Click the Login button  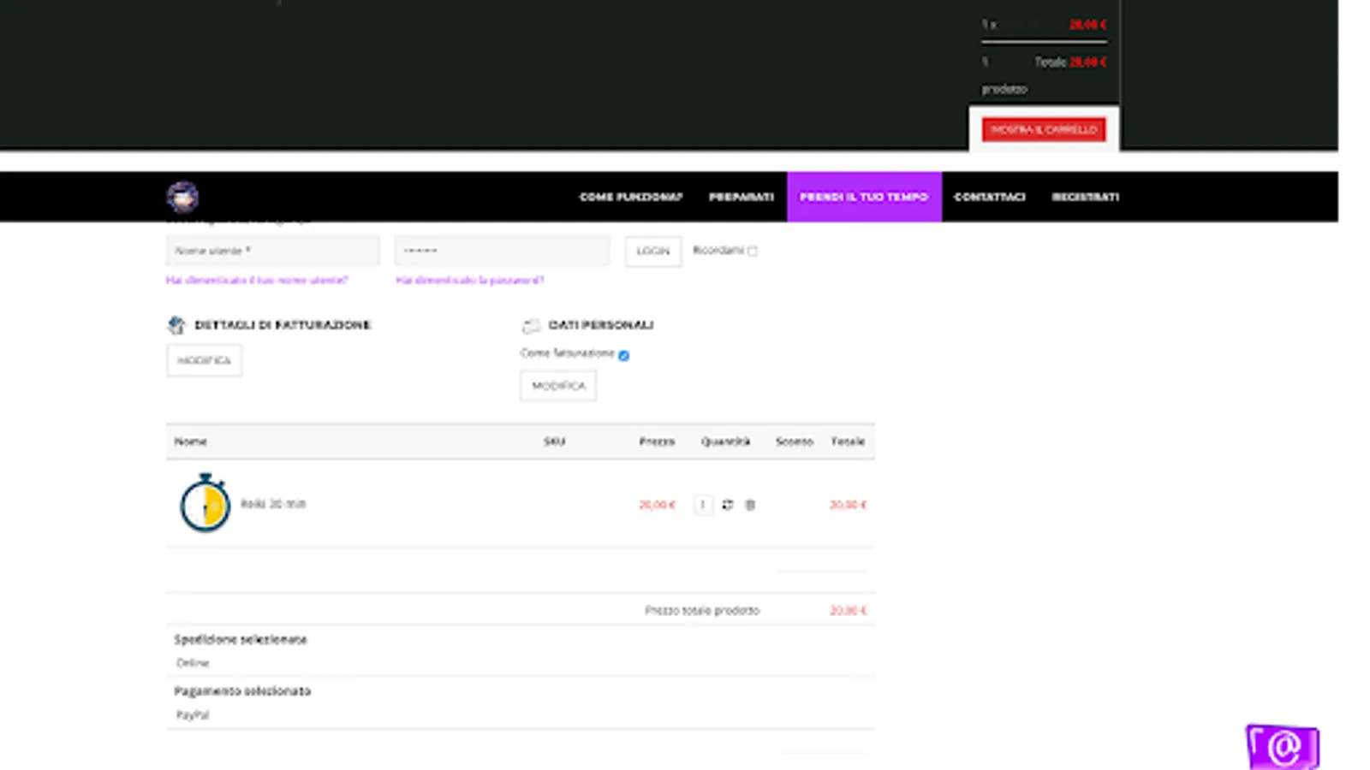pyautogui.click(x=653, y=251)
